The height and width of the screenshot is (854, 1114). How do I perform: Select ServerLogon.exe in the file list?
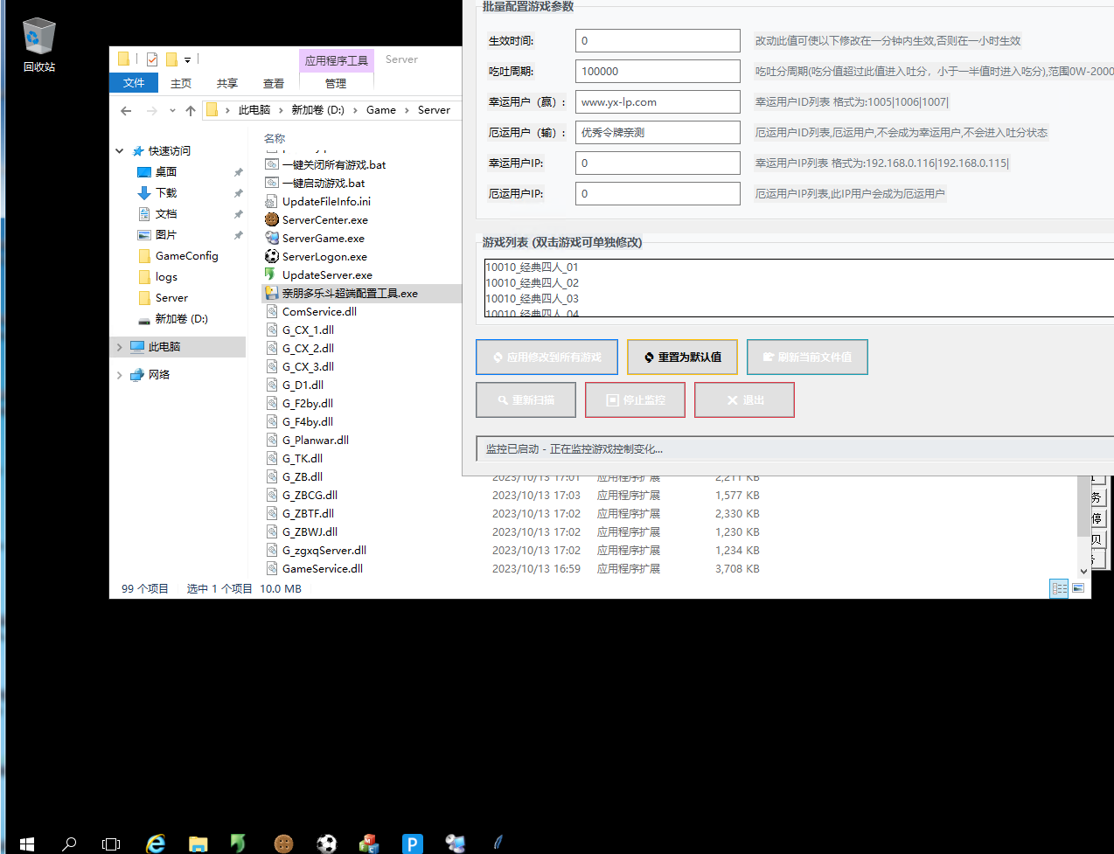click(x=324, y=257)
